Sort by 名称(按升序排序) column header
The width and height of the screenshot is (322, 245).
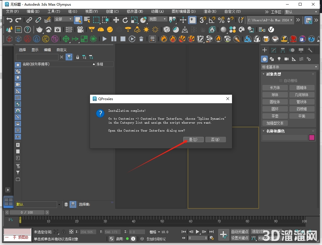59,64
